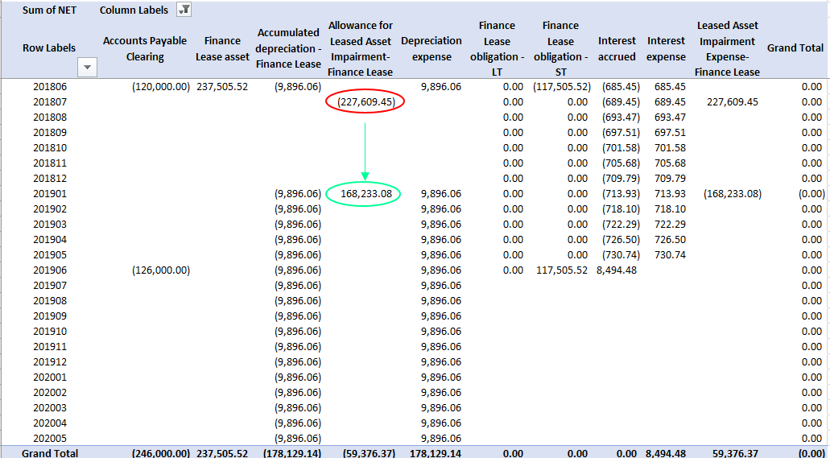Select row label 201903
Screen dimensions: 830x458
click(x=50, y=224)
